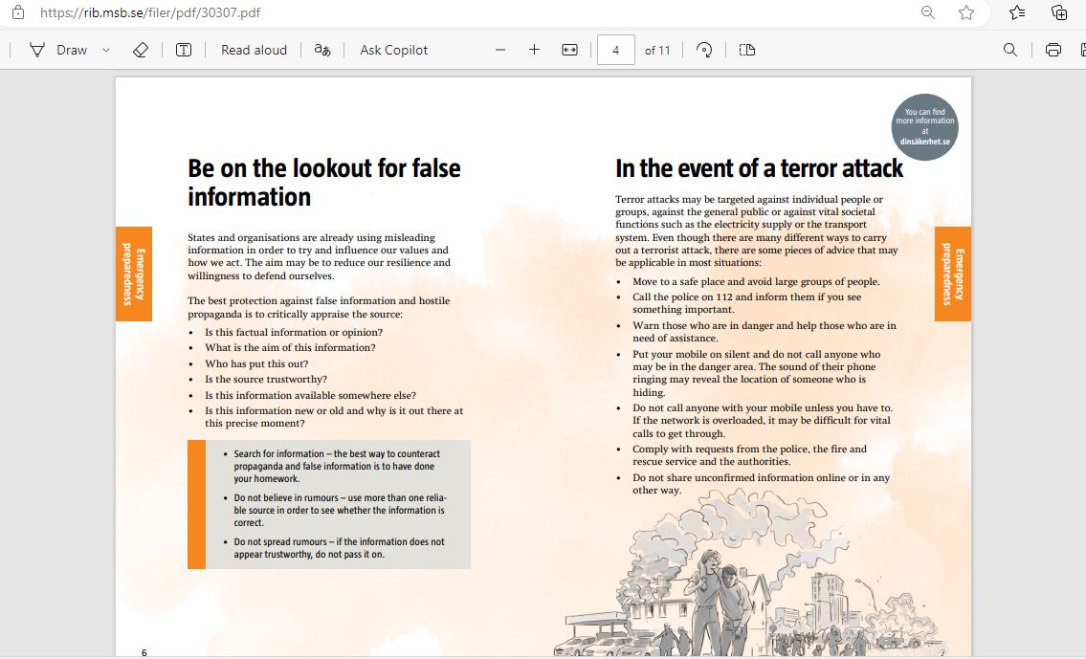Click the 'Search for information' bullet text

[x=338, y=466]
